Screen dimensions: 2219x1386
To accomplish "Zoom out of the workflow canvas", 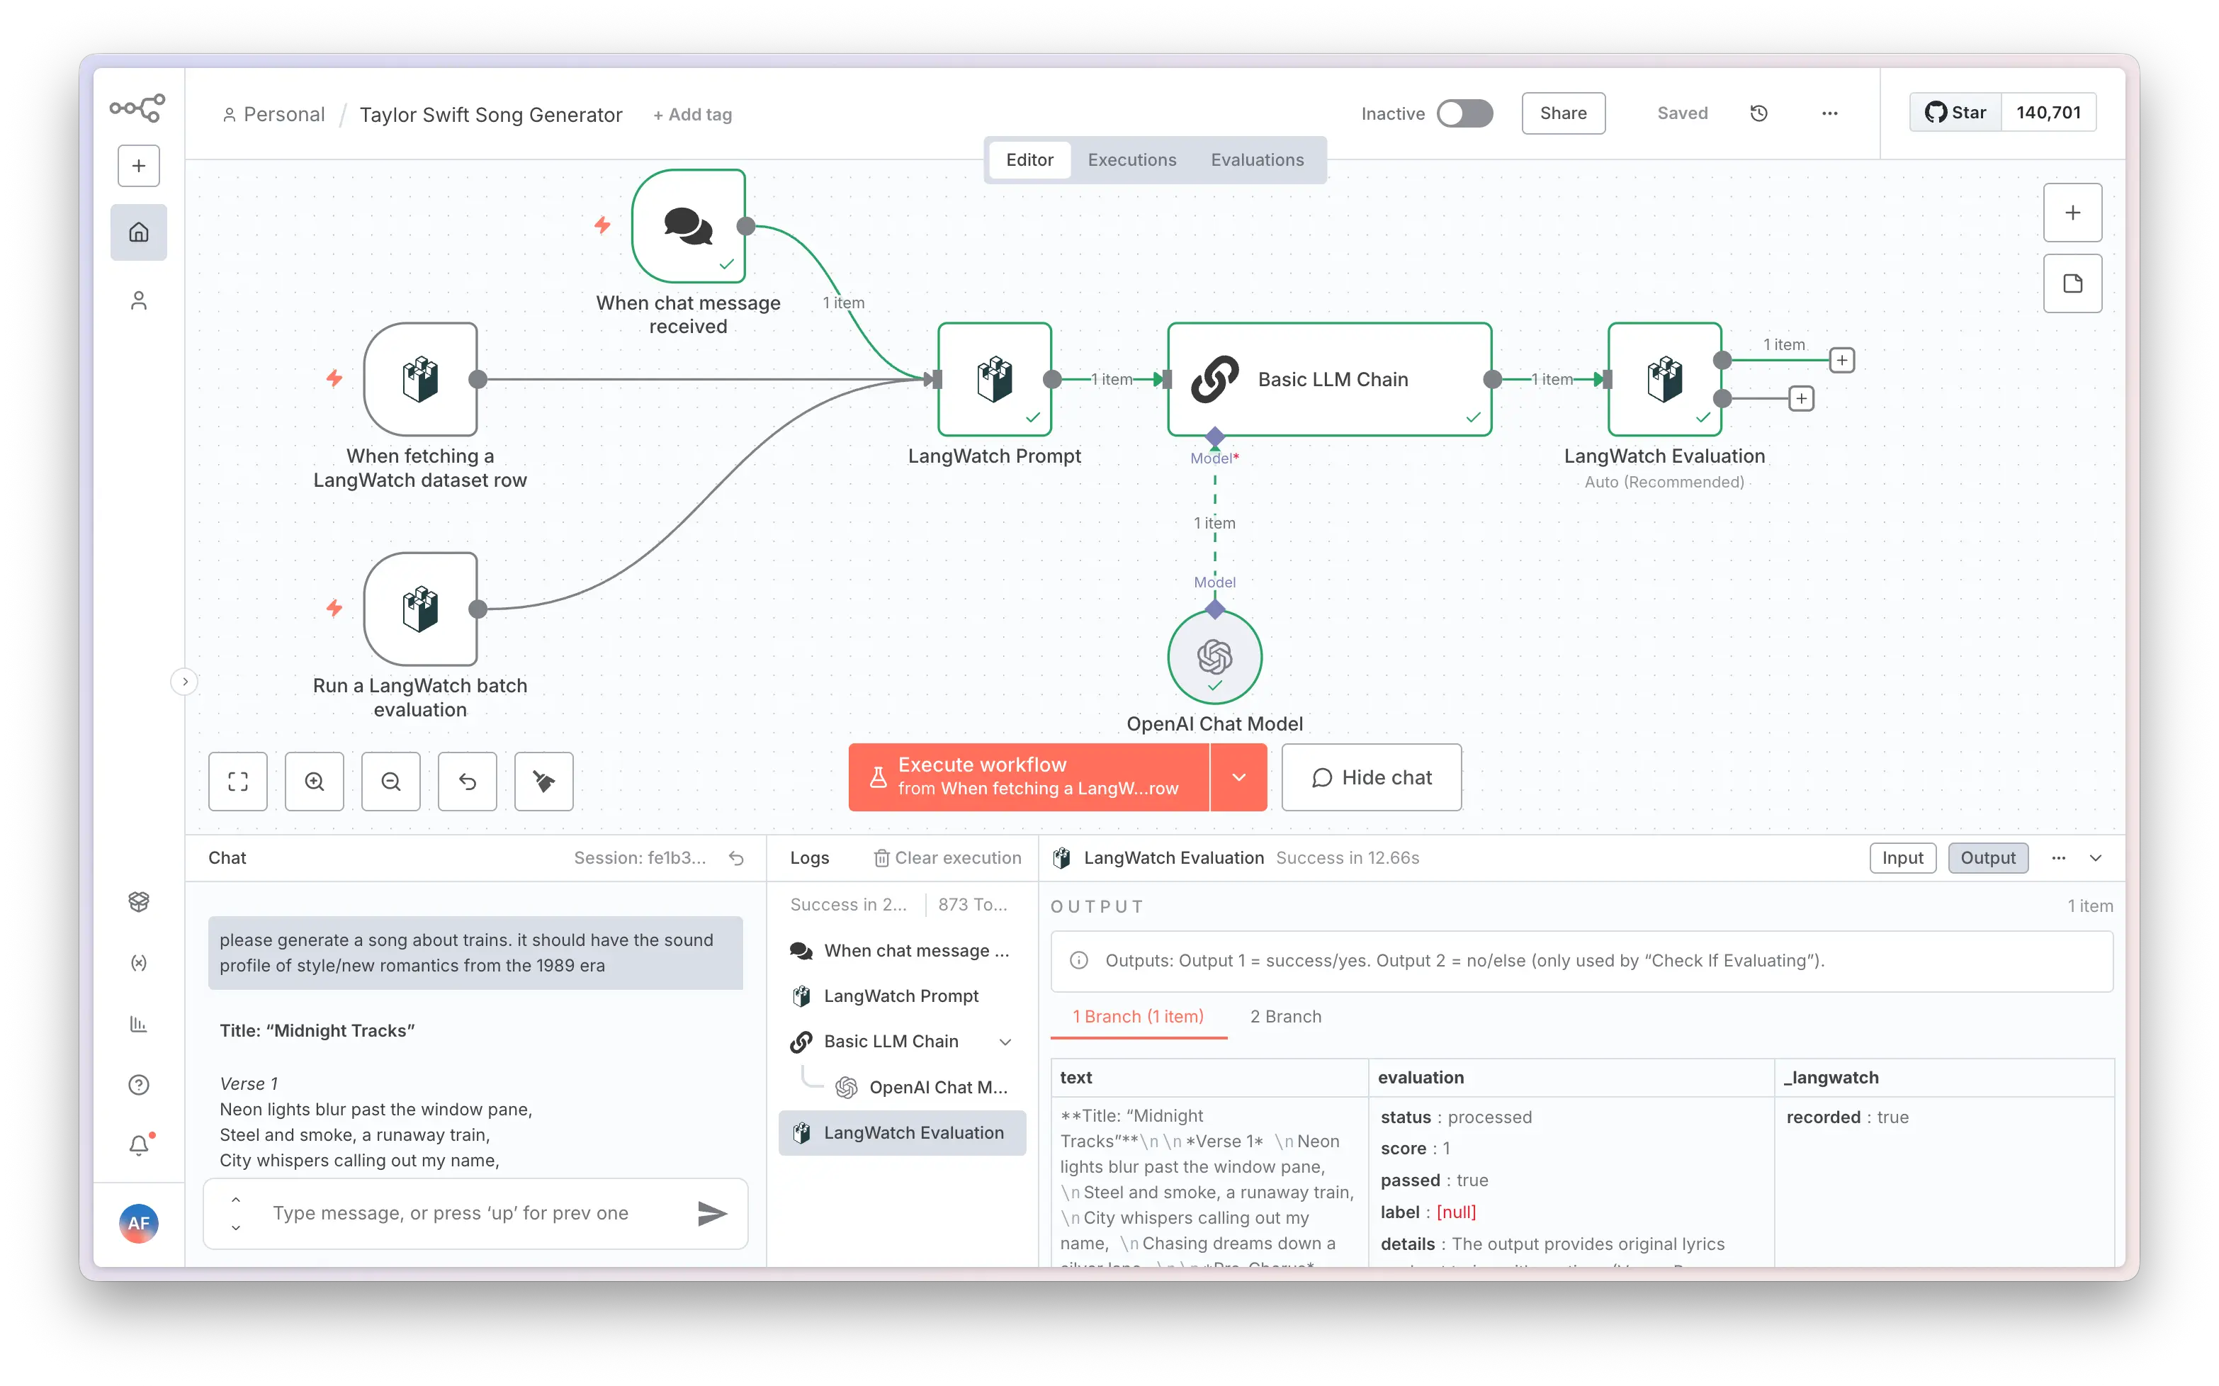I will (x=390, y=781).
